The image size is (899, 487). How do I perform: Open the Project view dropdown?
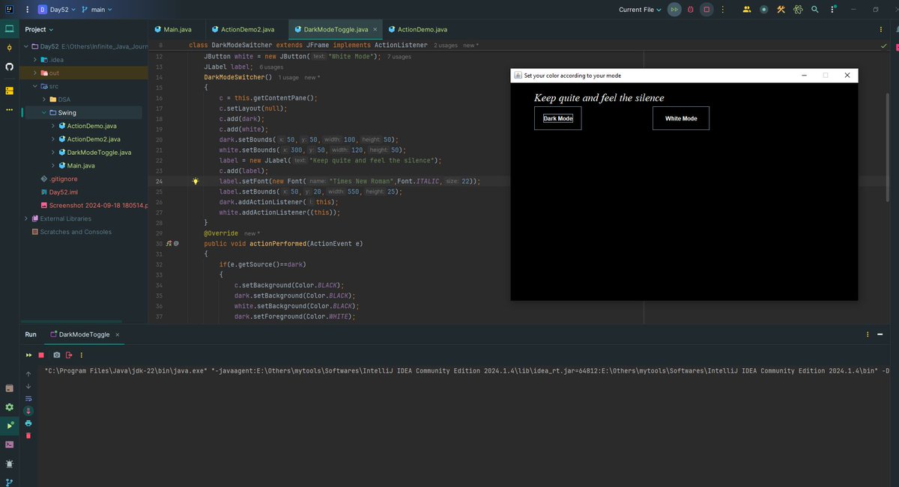[39, 29]
